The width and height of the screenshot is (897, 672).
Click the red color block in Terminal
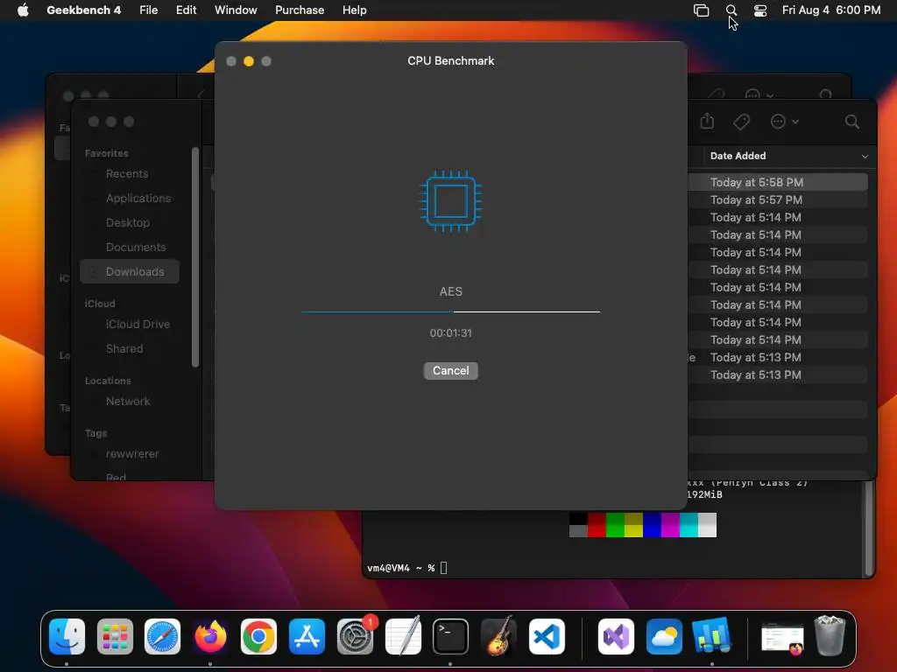click(x=597, y=525)
